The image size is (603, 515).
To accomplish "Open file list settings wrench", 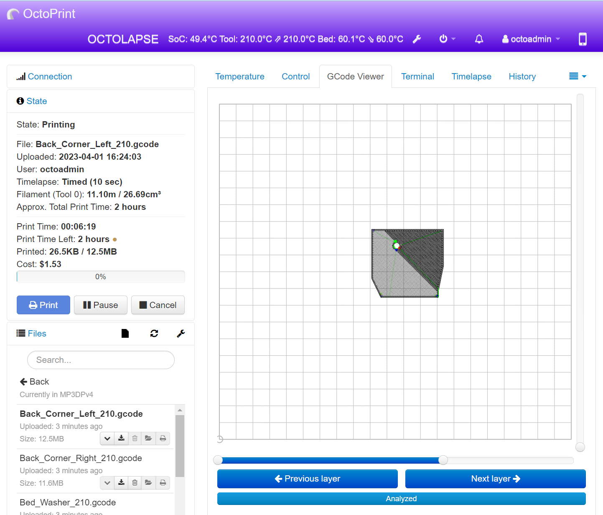I will [x=181, y=333].
